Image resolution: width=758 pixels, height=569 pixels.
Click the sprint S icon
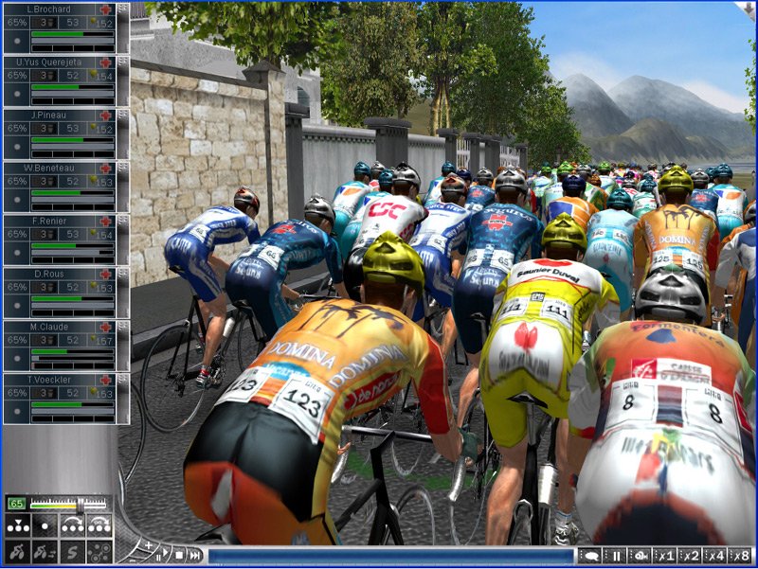click(72, 552)
